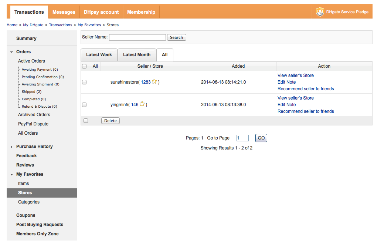Screen dimensions: 384x242
Task: Open Purchase History sidebar item
Action: point(34,147)
